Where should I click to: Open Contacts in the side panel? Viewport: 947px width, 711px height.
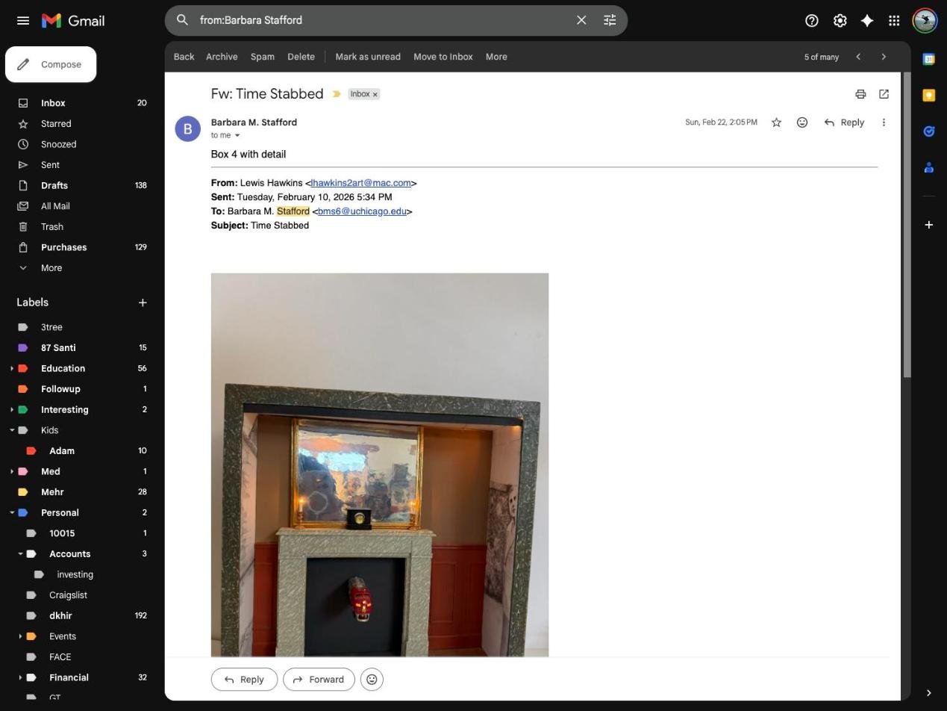coord(929,167)
